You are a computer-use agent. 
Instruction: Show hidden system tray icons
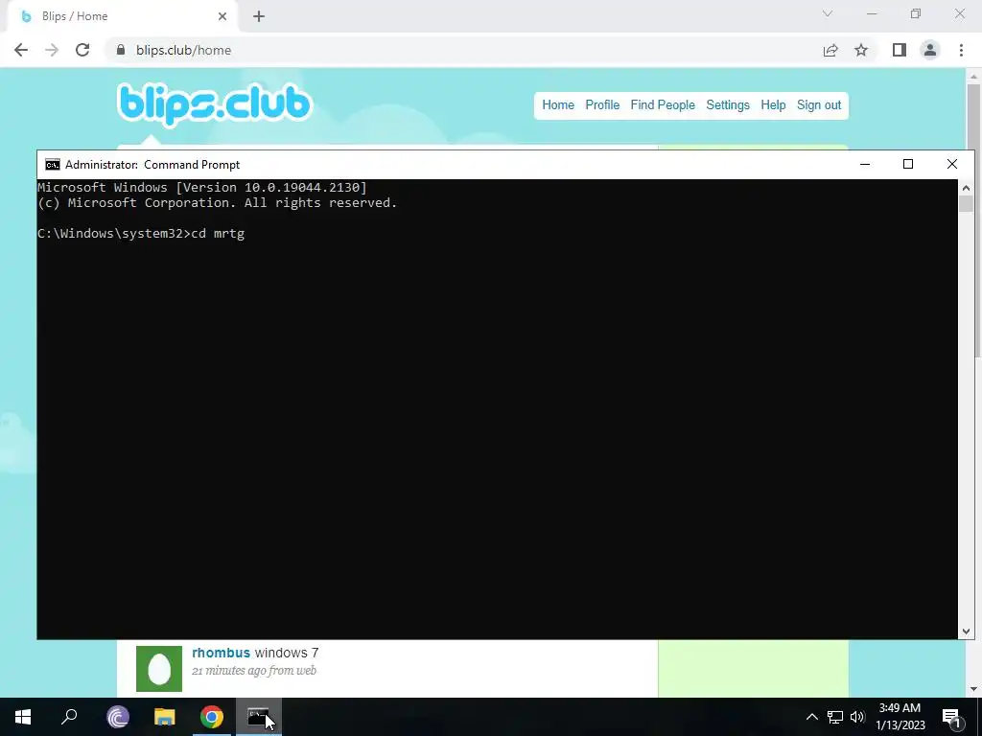coord(811,717)
